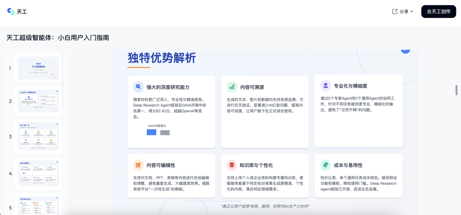Click the magnifier icon for 强大的深度研究能力
The image size is (461, 215).
coord(138,87)
